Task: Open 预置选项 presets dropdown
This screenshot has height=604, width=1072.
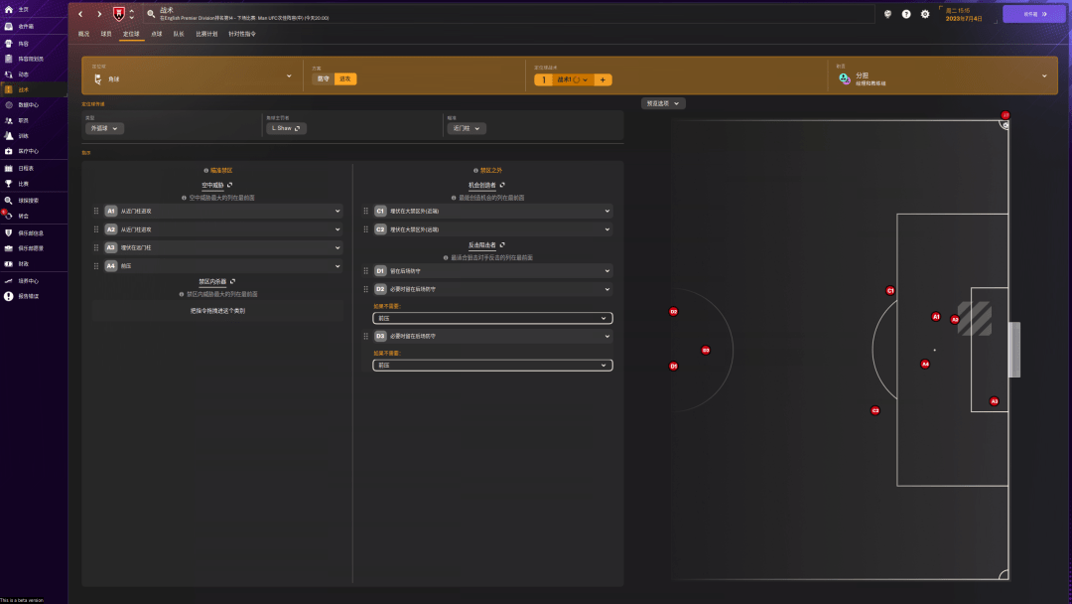Action: tap(662, 103)
